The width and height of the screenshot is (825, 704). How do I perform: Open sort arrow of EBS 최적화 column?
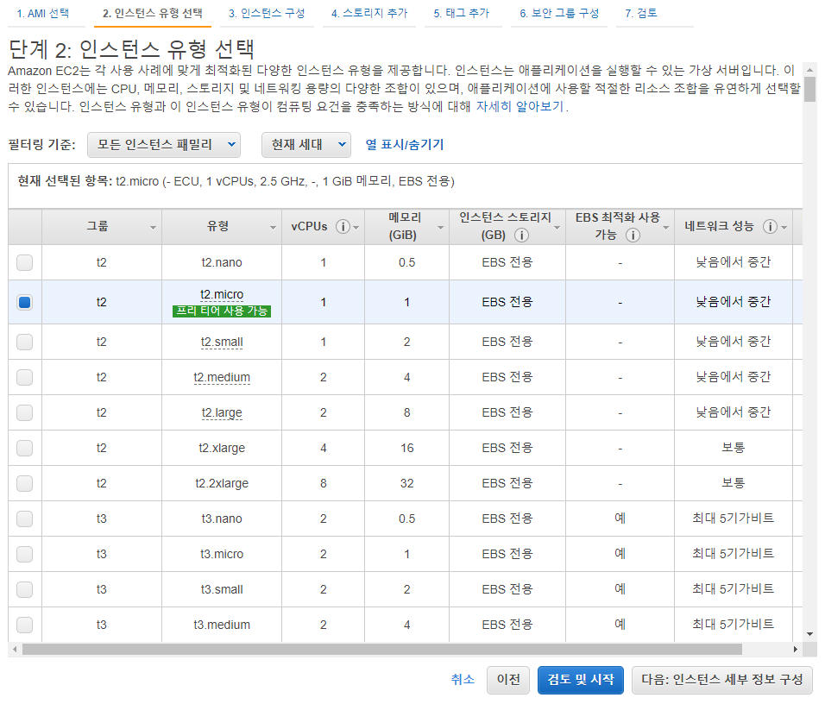point(666,227)
